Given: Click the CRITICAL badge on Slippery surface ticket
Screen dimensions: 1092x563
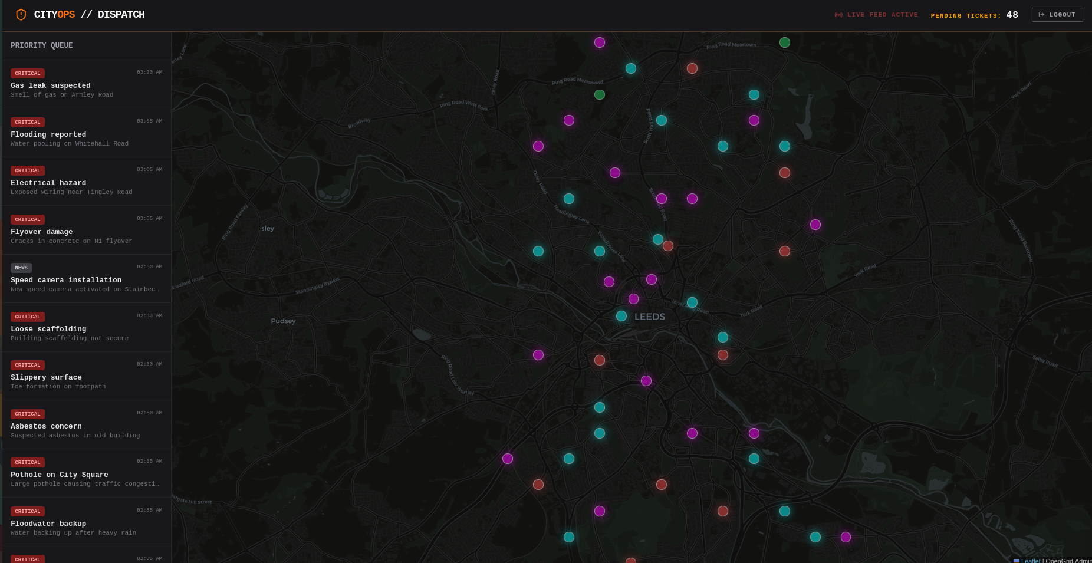Looking at the screenshot, I should 28,365.
